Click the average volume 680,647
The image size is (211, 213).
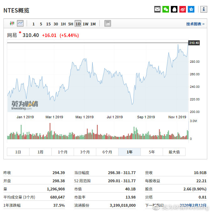(x=58, y=197)
